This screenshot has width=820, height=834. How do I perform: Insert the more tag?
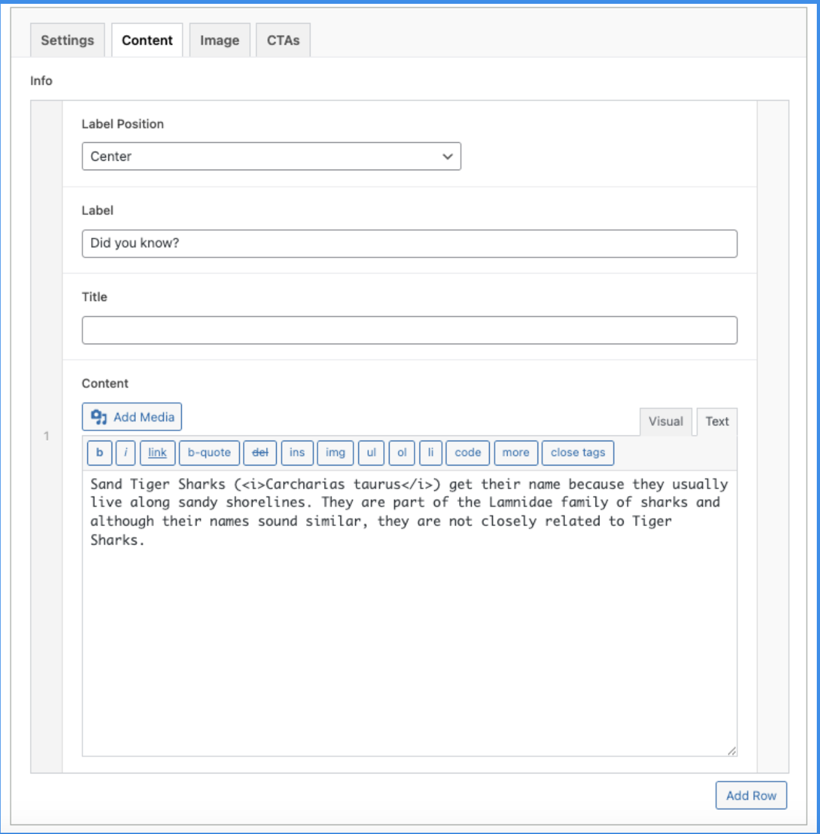(516, 453)
